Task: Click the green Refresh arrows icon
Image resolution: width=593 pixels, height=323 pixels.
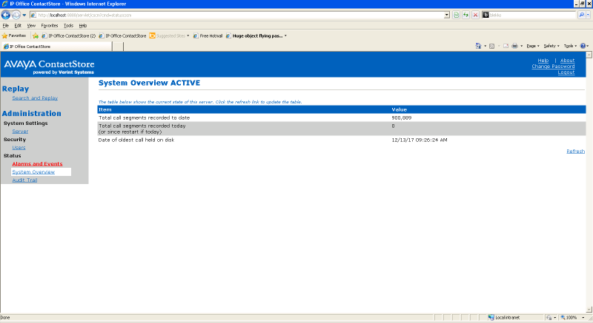Action: [466, 15]
